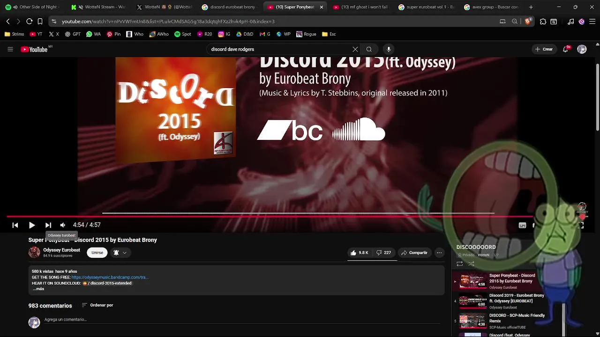Open Odyssey Eurobeat channel name
This screenshot has height=337, width=600.
tap(61, 250)
